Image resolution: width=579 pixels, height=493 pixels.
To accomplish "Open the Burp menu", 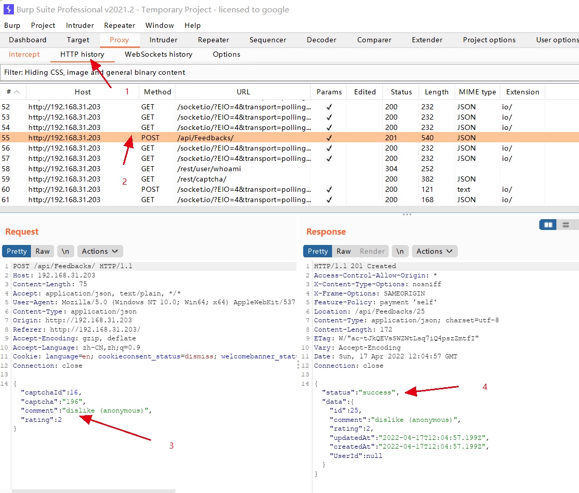I will point(12,25).
